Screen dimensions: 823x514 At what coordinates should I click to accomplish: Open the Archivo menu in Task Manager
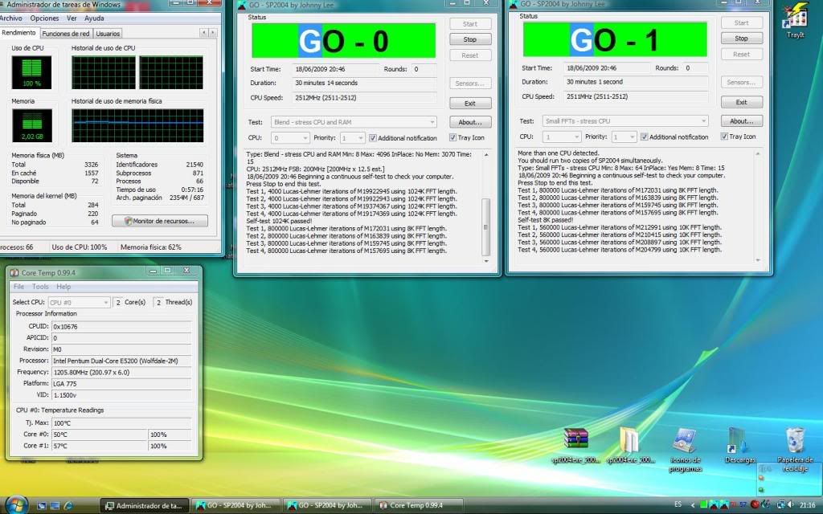click(11, 18)
